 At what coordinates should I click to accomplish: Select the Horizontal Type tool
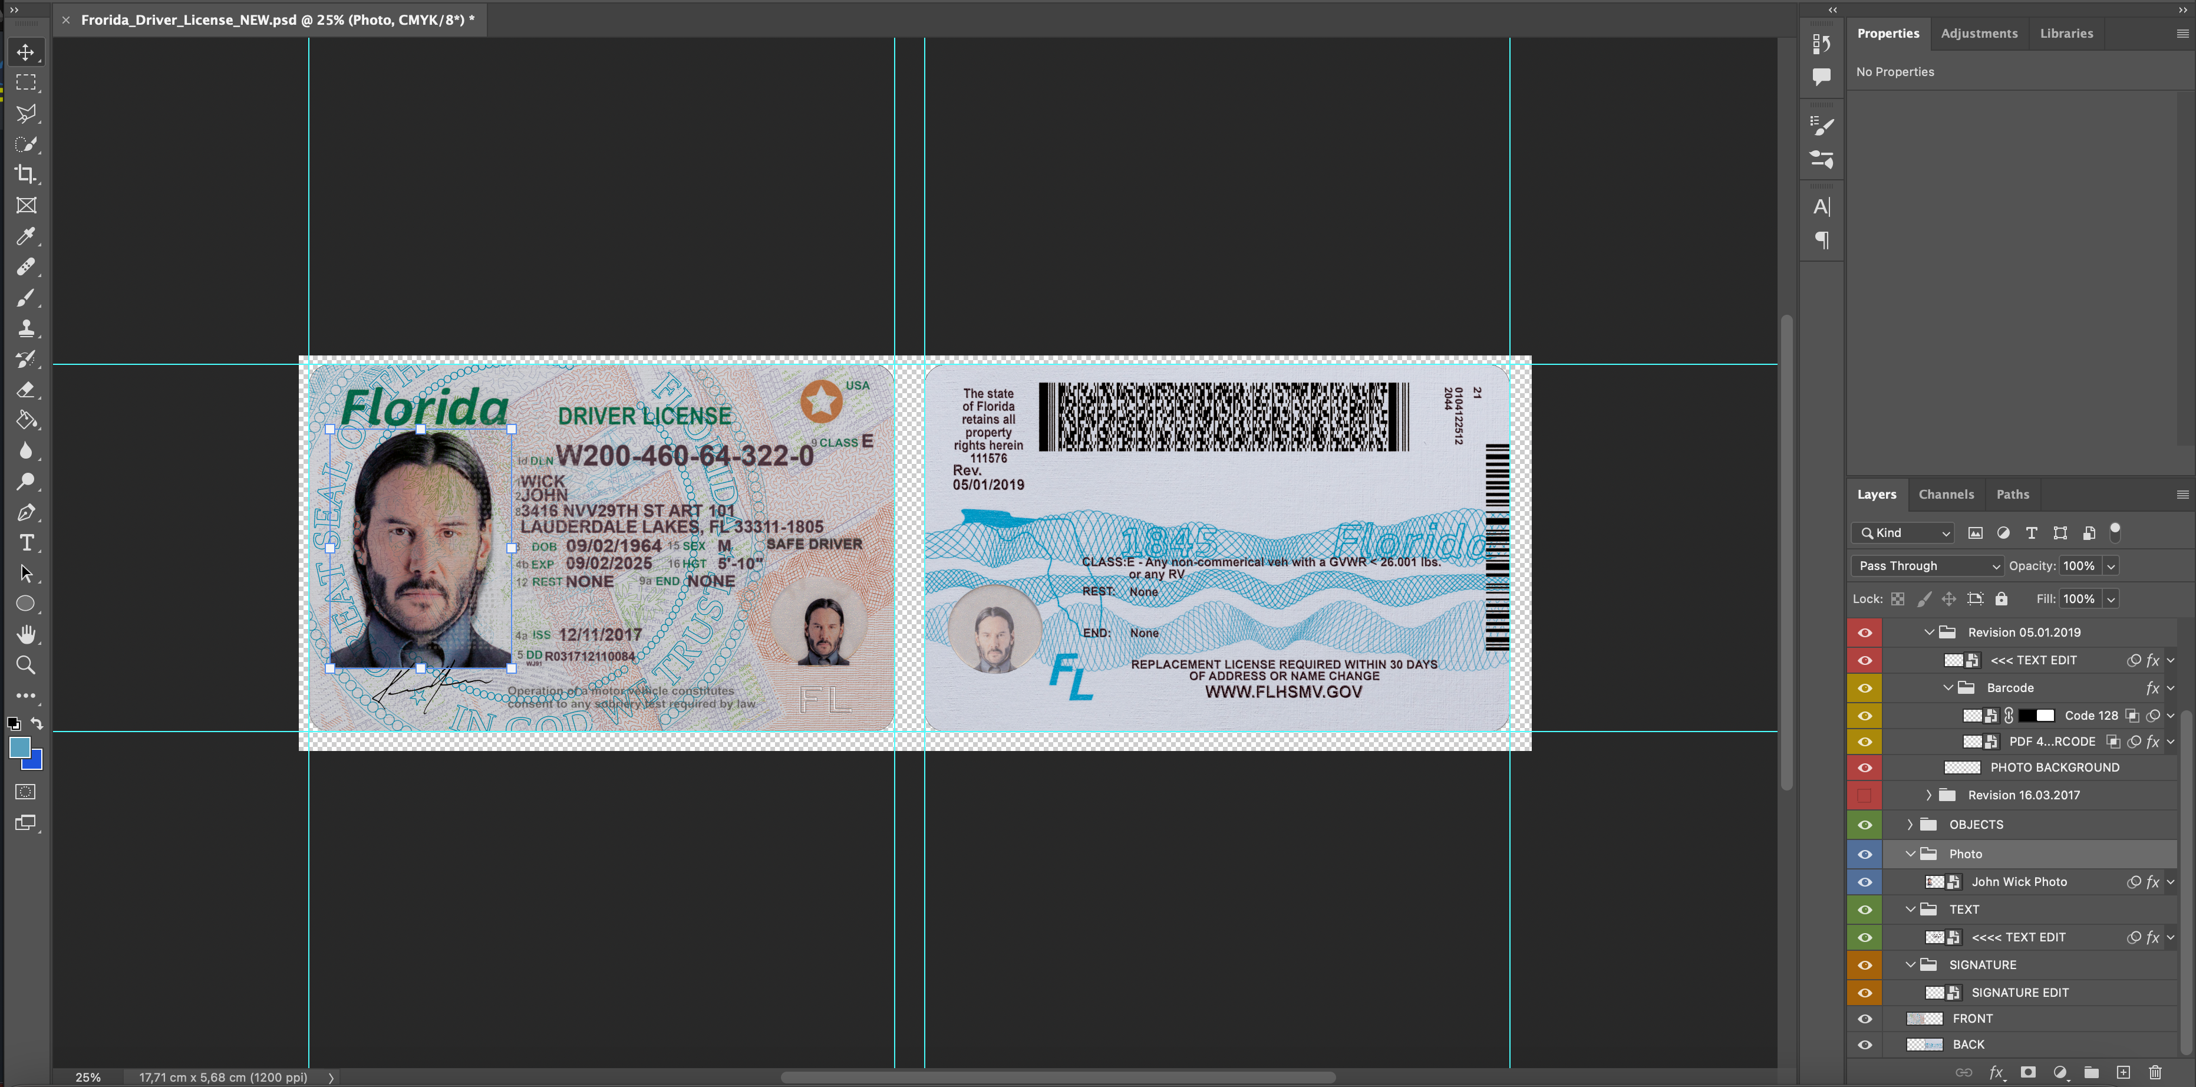coord(25,543)
